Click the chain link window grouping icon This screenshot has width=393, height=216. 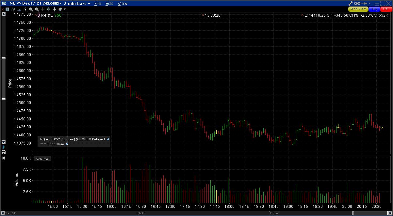(357, 3)
